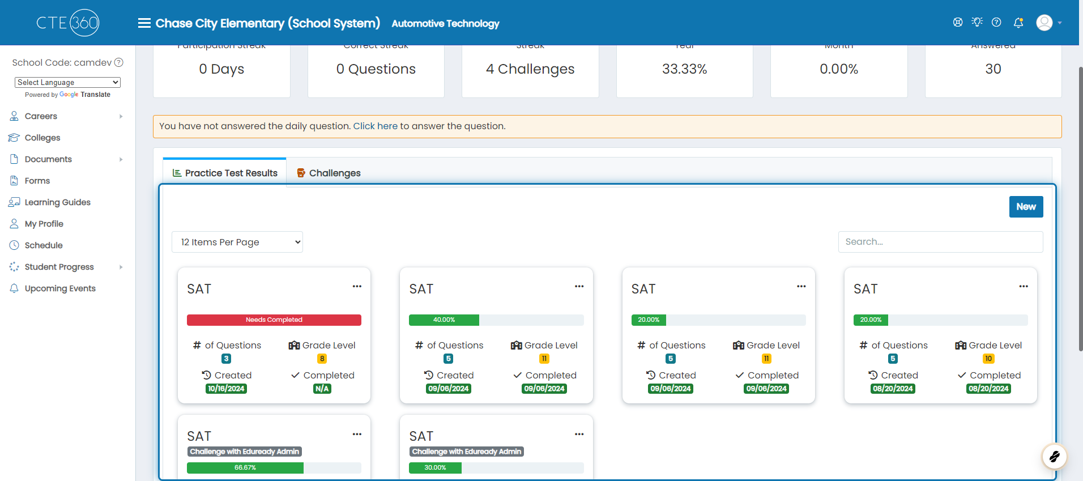Screen dimensions: 1083x481
Task: Open the Select Language dropdown
Action: (67, 82)
